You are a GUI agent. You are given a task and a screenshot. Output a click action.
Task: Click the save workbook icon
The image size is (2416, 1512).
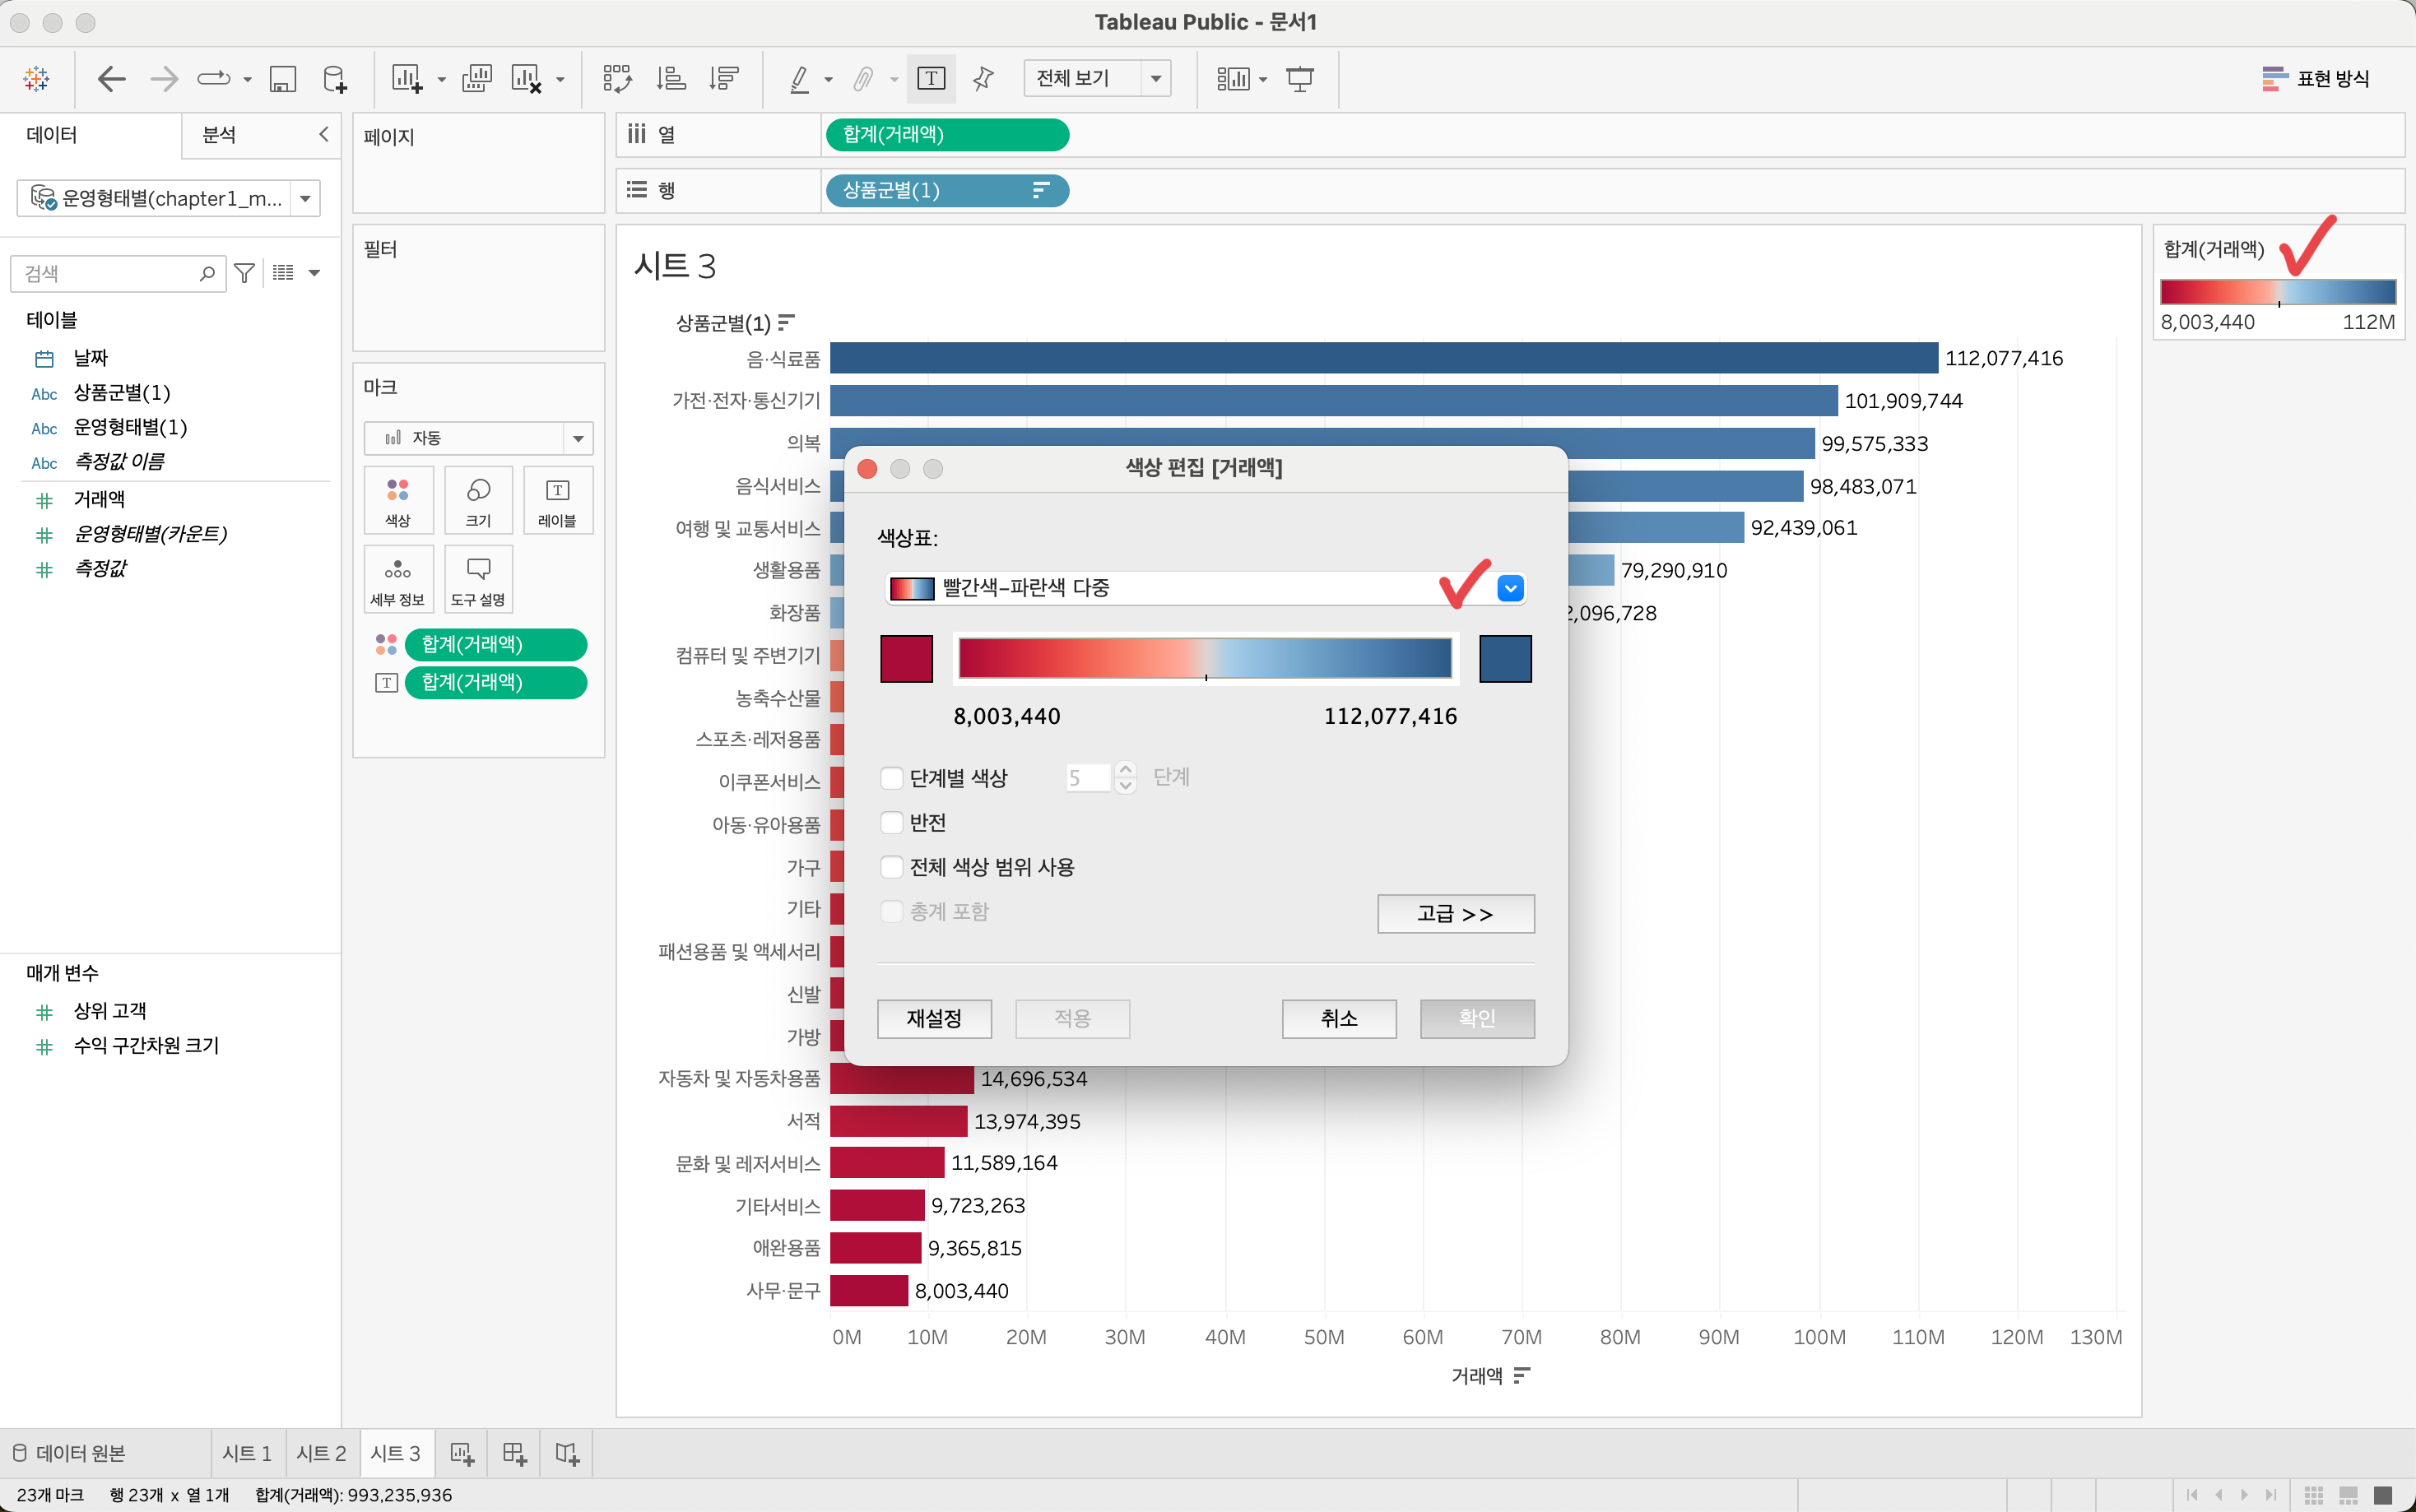click(x=283, y=79)
